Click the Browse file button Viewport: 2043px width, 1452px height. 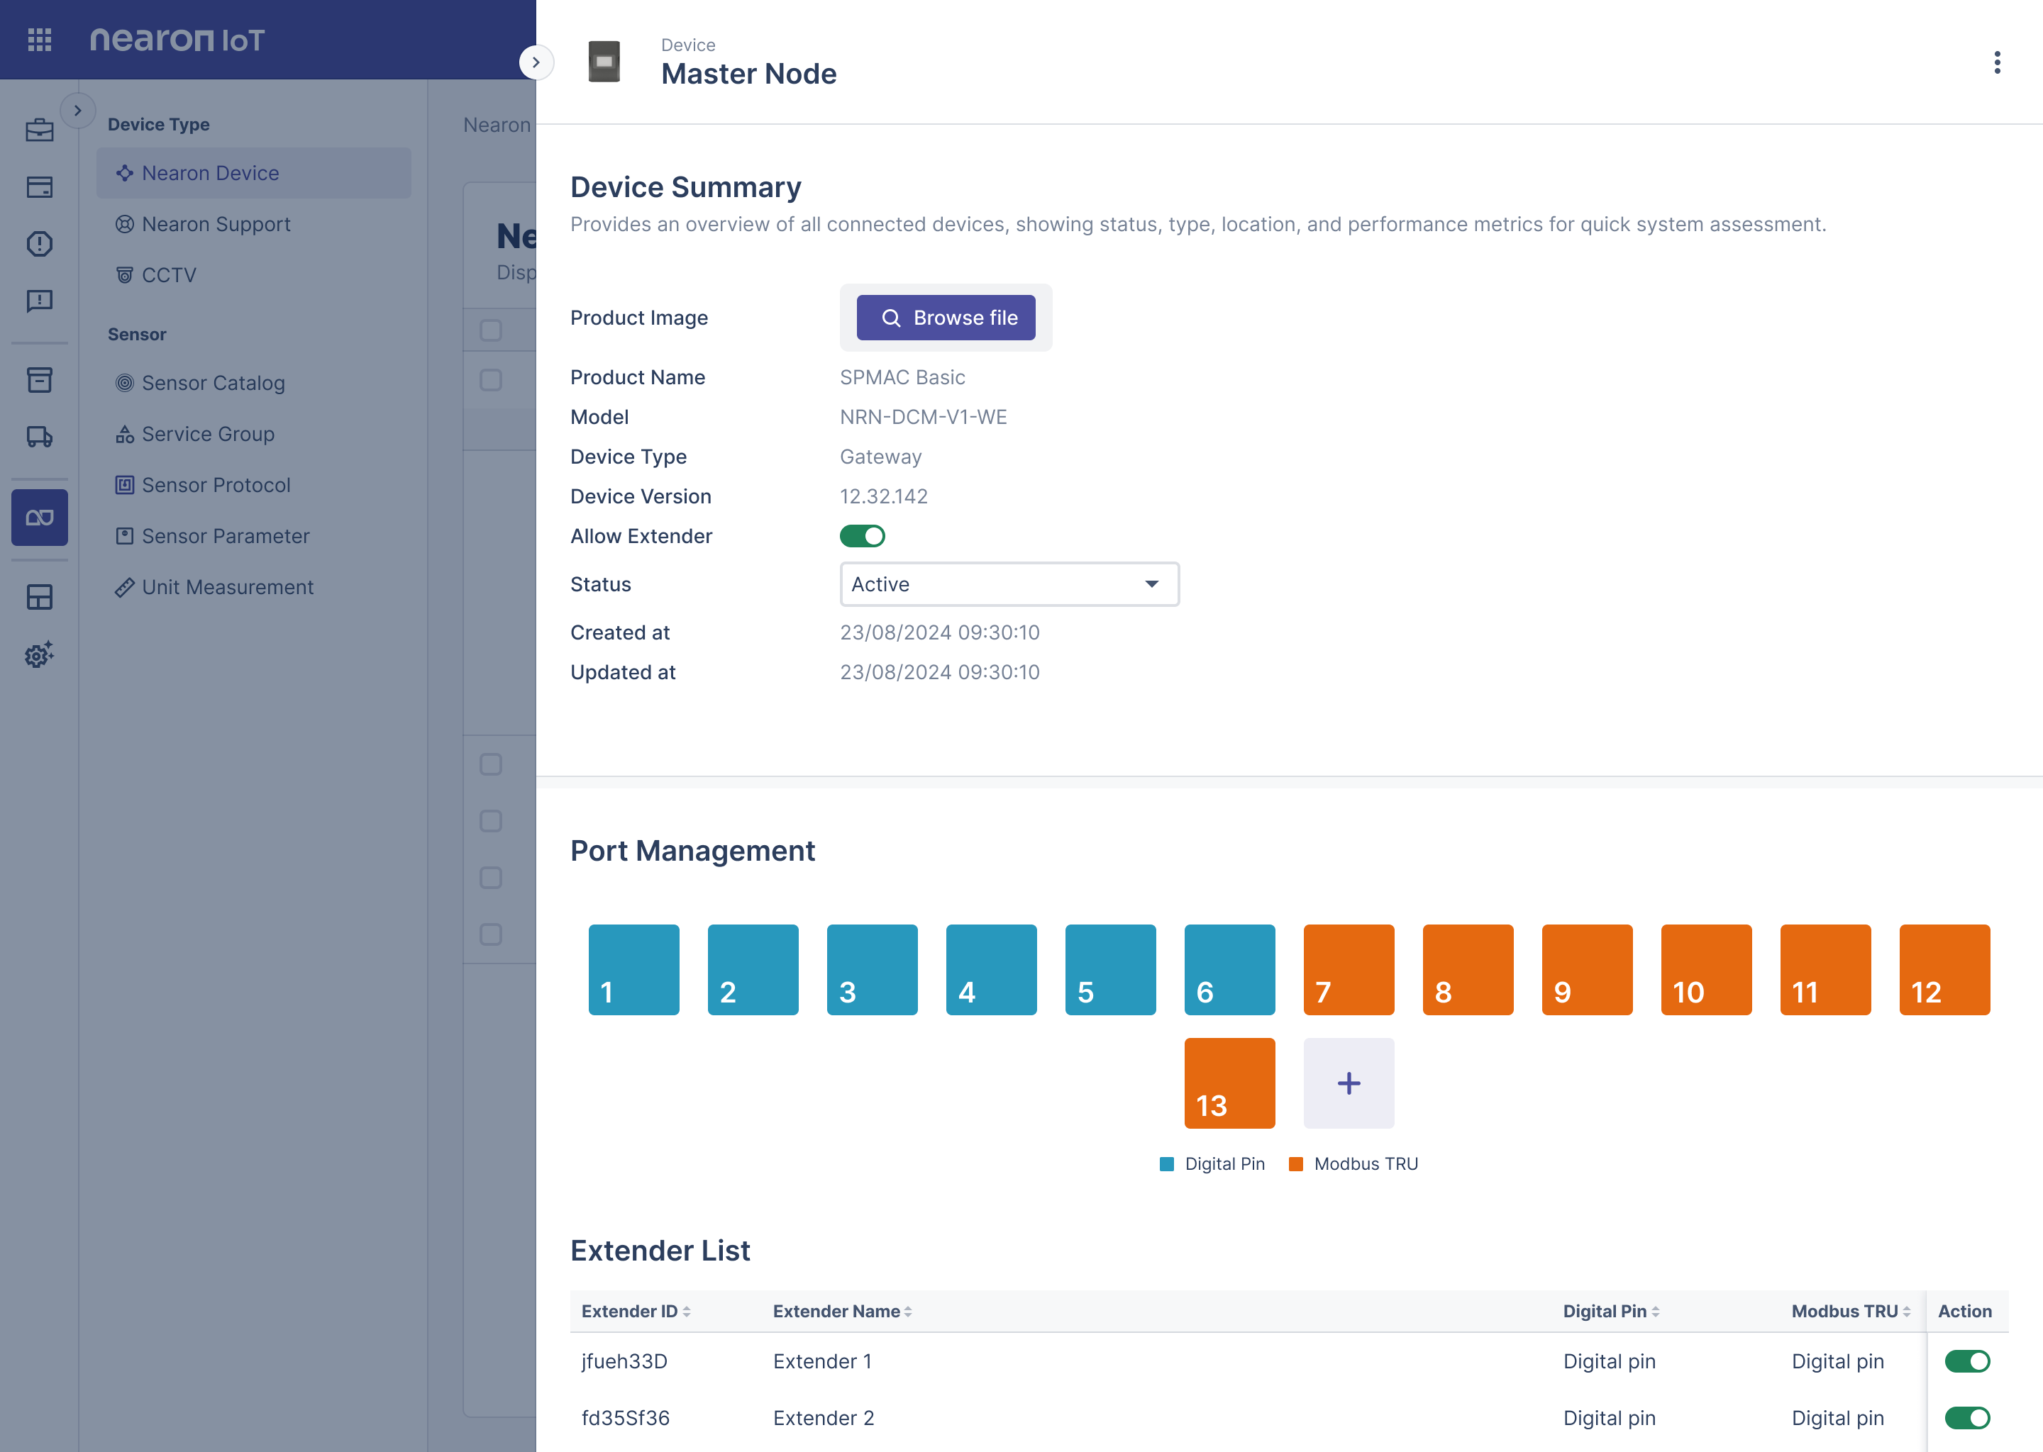(946, 318)
